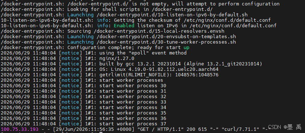Click the Linux 4.19.0-91.82.112.uelc20.aarch64 kernel text
This screenshot has height=133, width=305.
(164, 69)
